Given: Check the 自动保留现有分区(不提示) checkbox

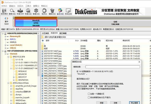Looking at the screenshot, I should (x=89, y=97).
